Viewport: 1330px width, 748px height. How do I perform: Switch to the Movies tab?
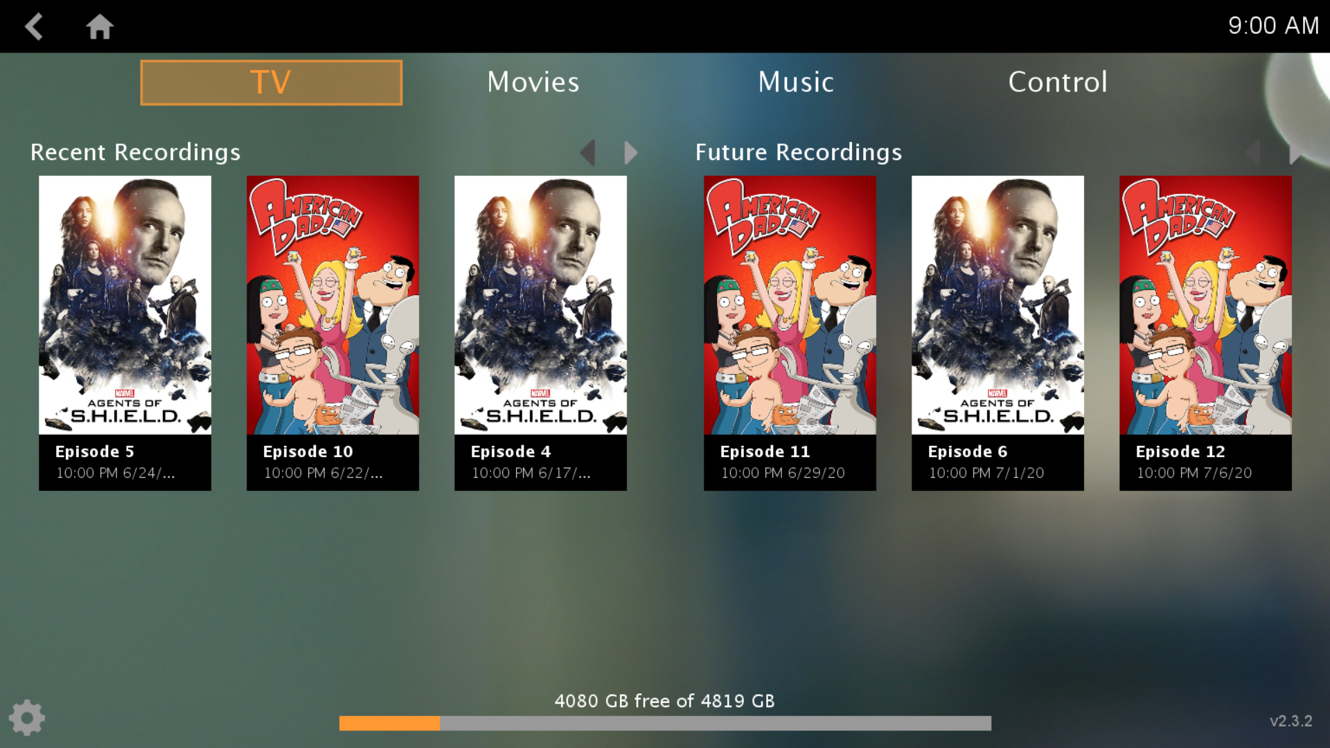(532, 82)
